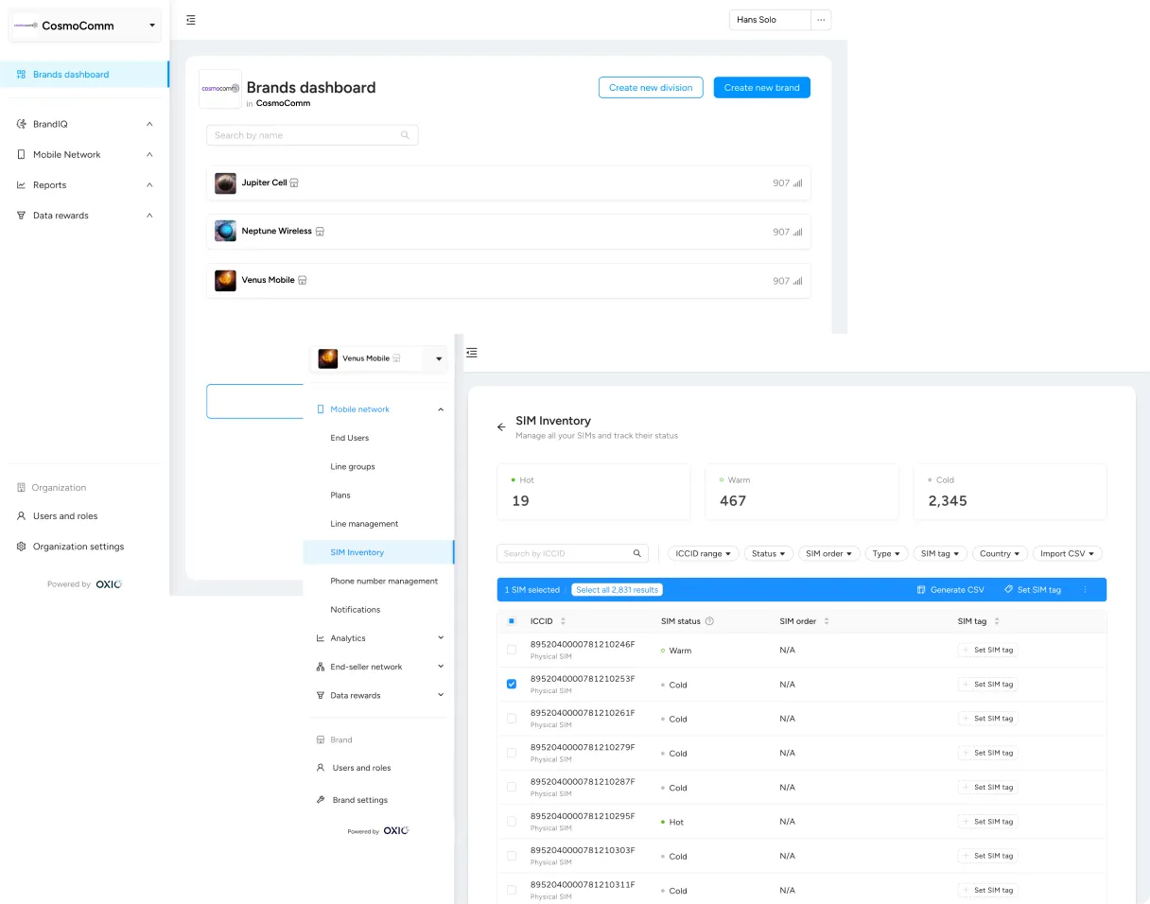Image resolution: width=1150 pixels, height=904 pixels.
Task: Click the Create new brand button
Action: 762,87
